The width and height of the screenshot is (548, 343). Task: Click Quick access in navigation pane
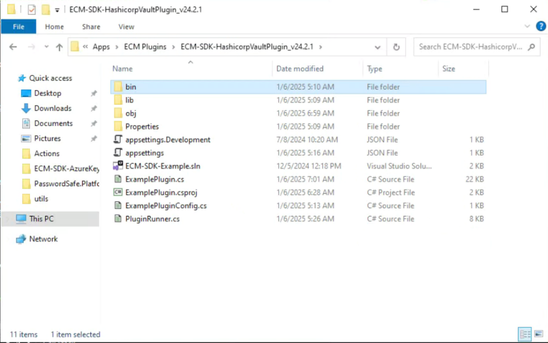click(x=50, y=78)
